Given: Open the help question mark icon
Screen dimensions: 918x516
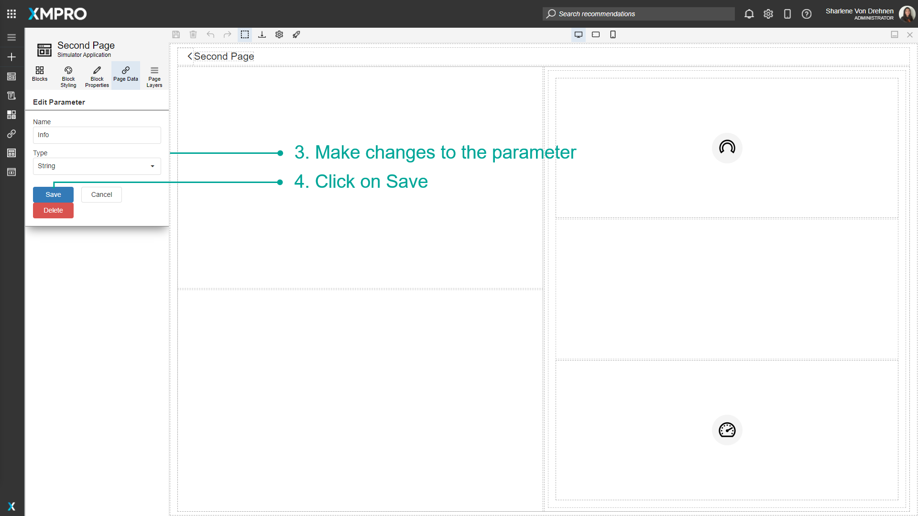Looking at the screenshot, I should 807,14.
